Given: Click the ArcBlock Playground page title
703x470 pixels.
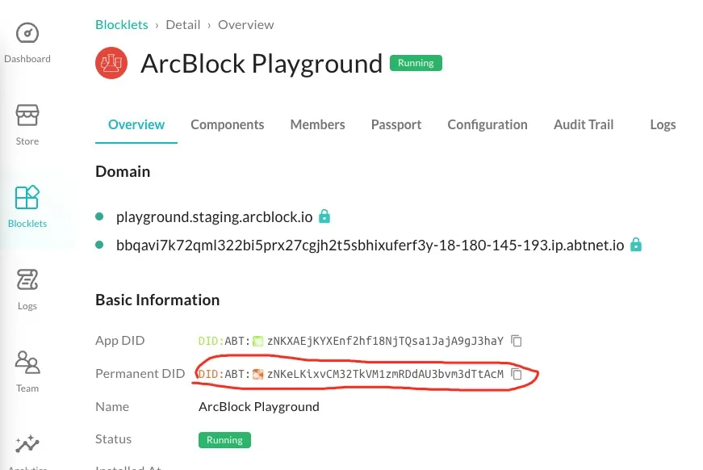Looking at the screenshot, I should pyautogui.click(x=262, y=63).
